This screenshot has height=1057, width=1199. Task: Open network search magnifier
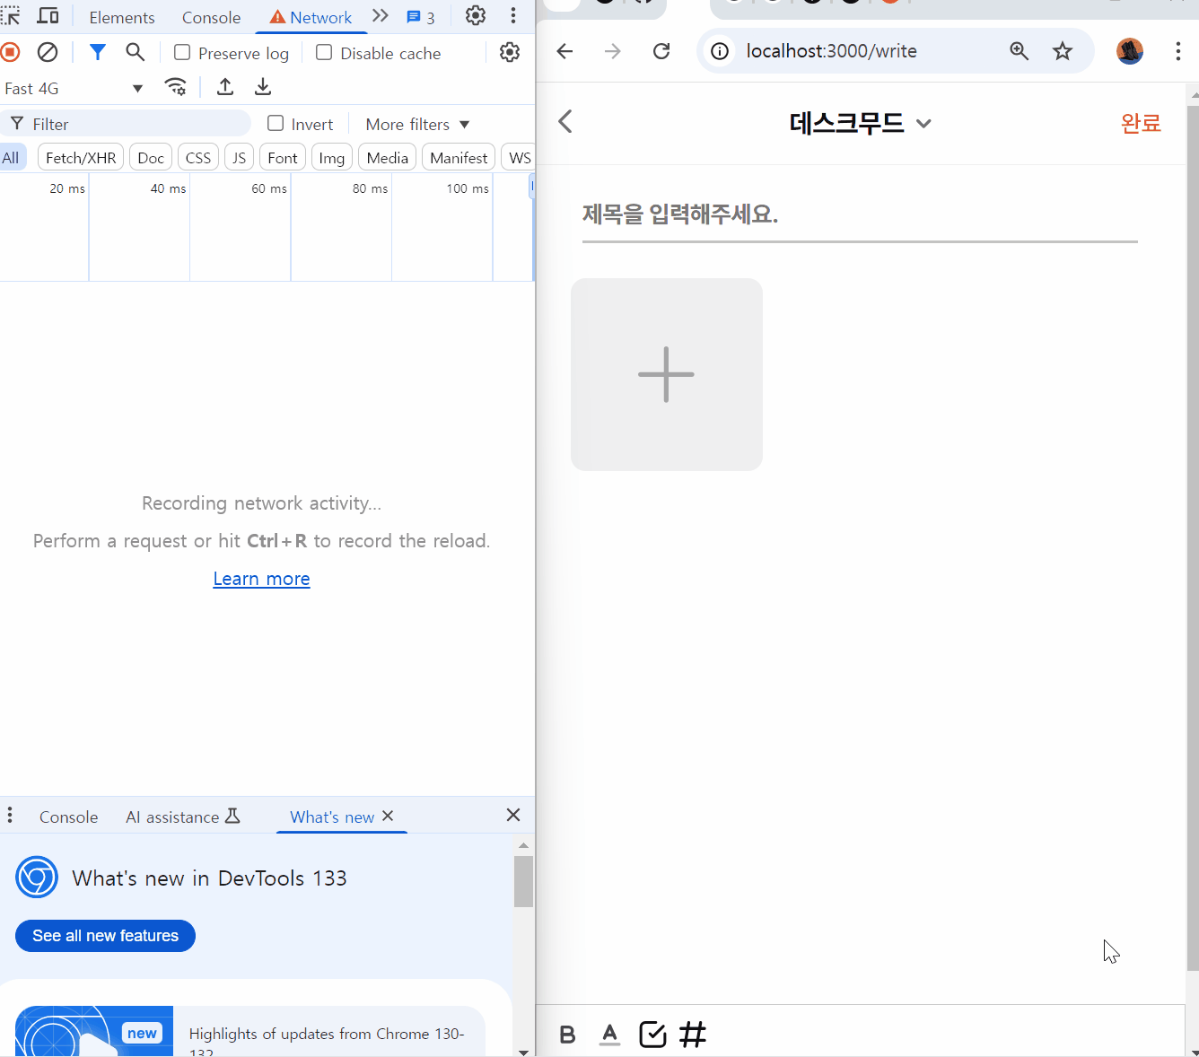pyautogui.click(x=136, y=52)
